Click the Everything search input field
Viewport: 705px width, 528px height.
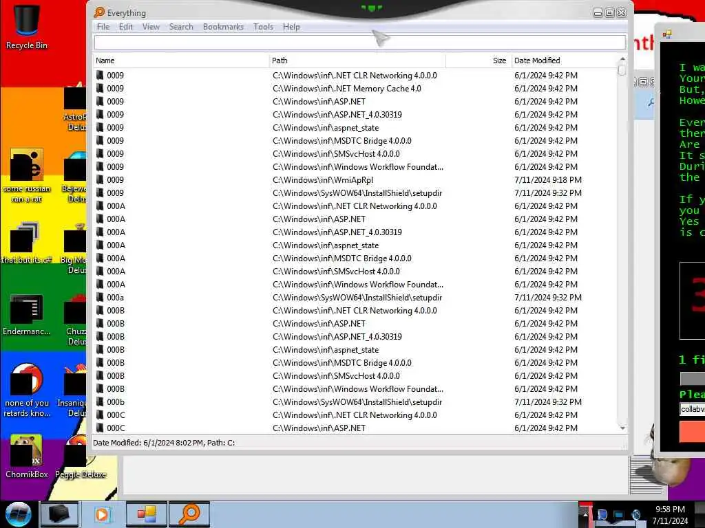click(x=359, y=42)
